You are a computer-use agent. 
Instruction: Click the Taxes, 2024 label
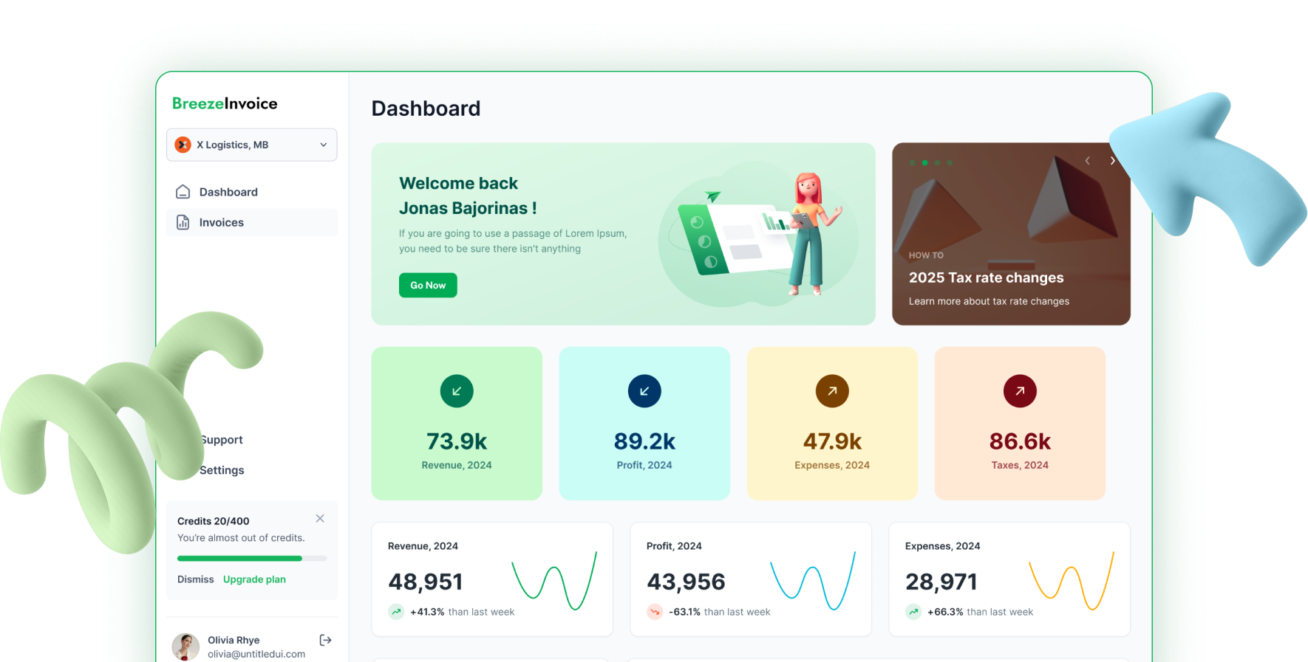1020,465
